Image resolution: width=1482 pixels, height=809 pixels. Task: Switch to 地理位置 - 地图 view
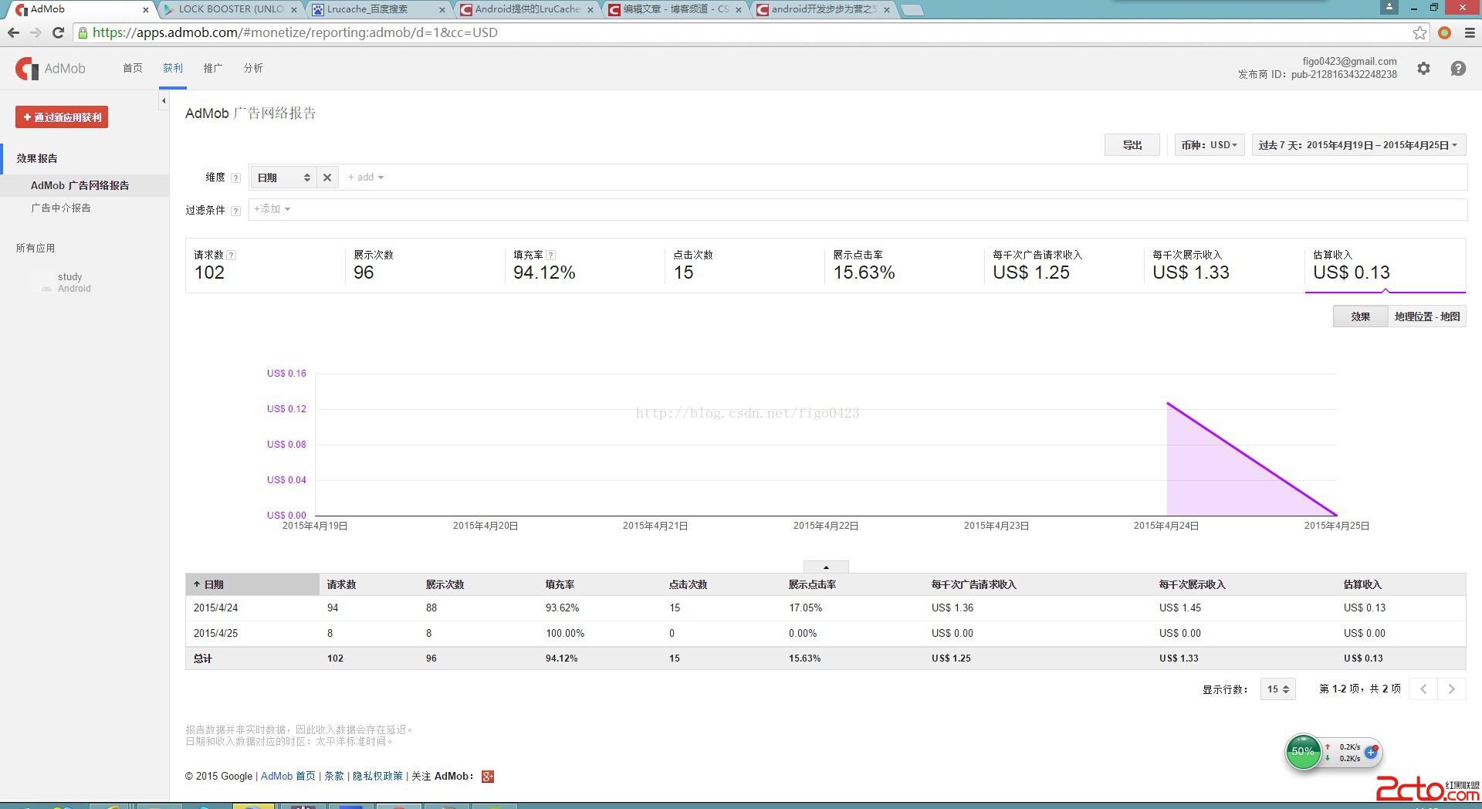(1426, 316)
